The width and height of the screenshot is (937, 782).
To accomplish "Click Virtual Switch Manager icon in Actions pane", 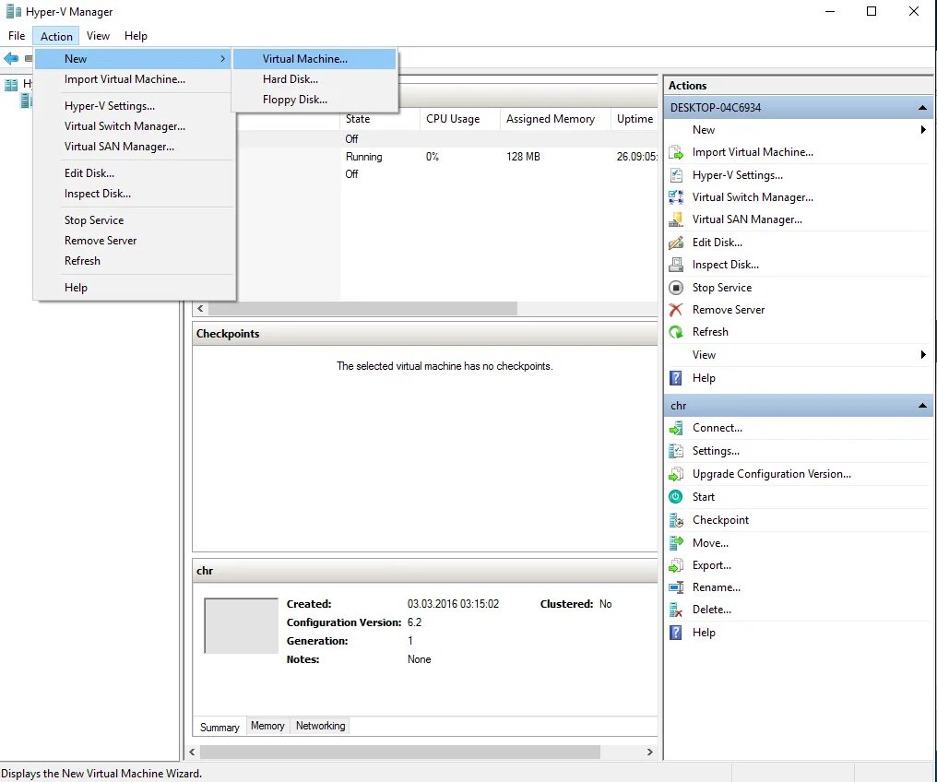I will (x=676, y=197).
